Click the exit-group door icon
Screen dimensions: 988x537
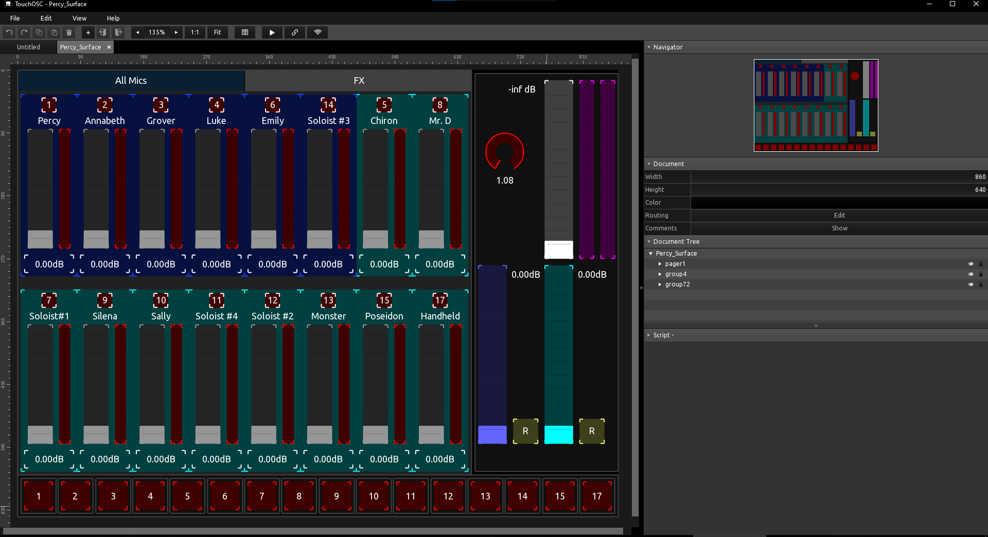[118, 32]
